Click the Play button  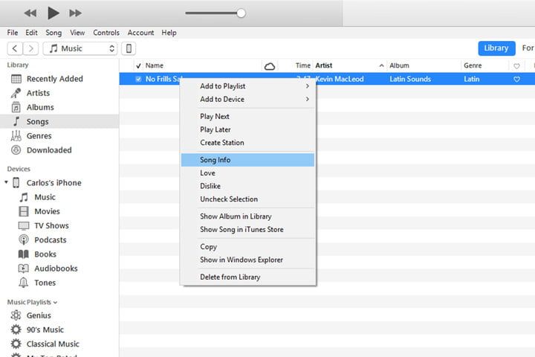click(53, 13)
